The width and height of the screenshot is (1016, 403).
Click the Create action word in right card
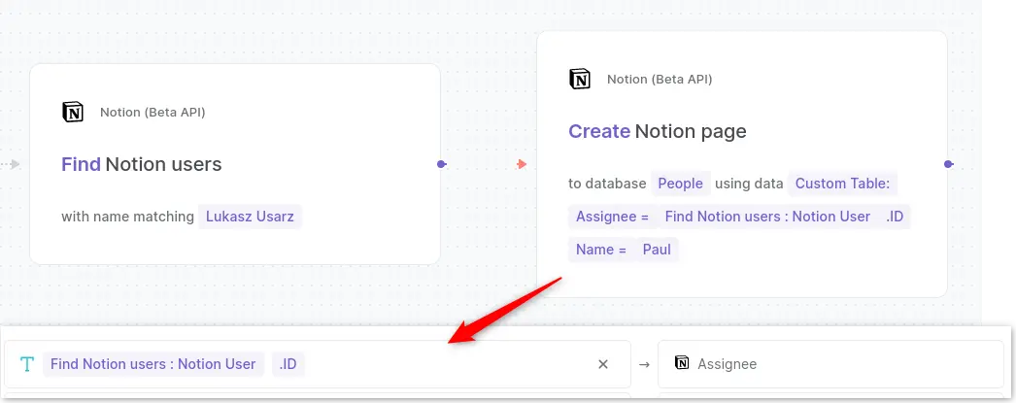click(599, 131)
